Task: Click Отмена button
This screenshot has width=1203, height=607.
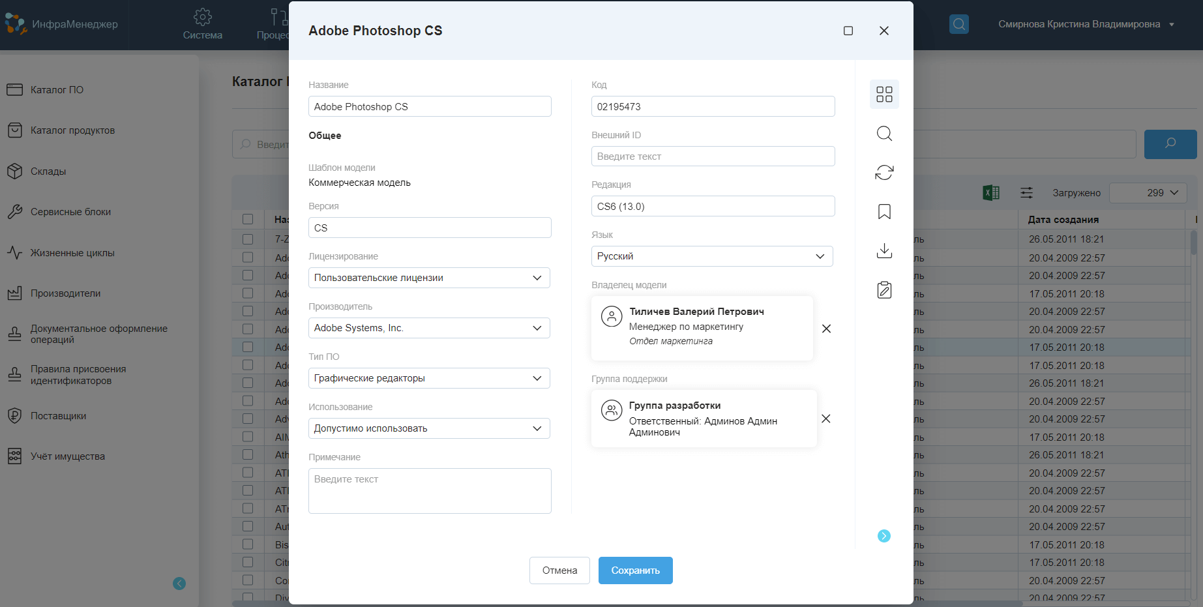Action: tap(559, 570)
